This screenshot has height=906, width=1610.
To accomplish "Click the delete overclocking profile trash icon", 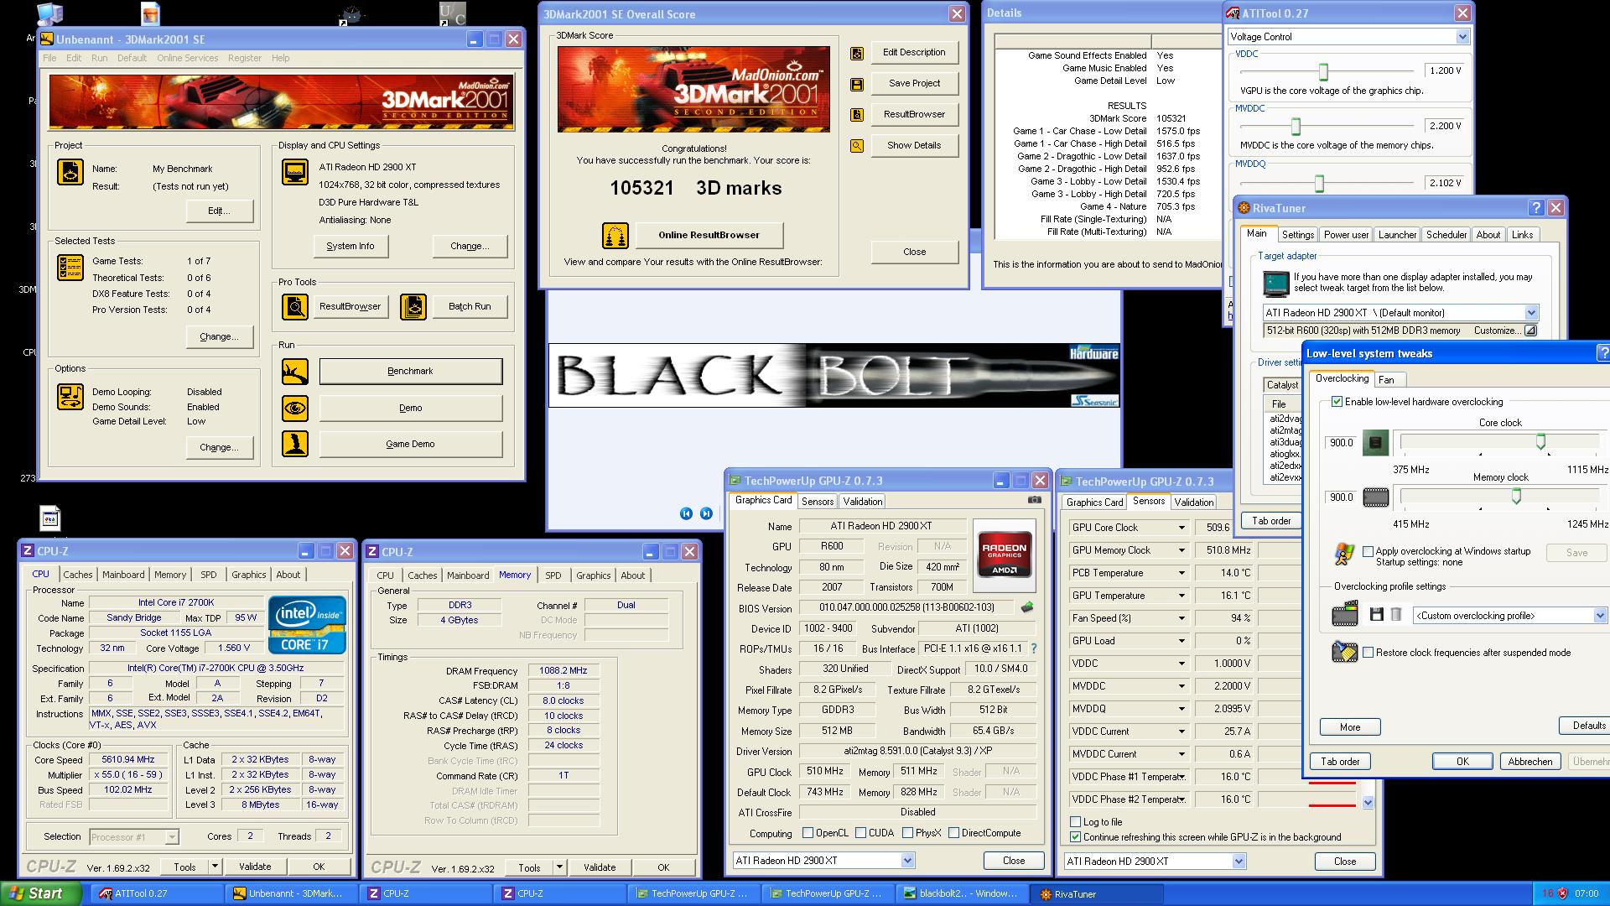I will tap(1396, 615).
